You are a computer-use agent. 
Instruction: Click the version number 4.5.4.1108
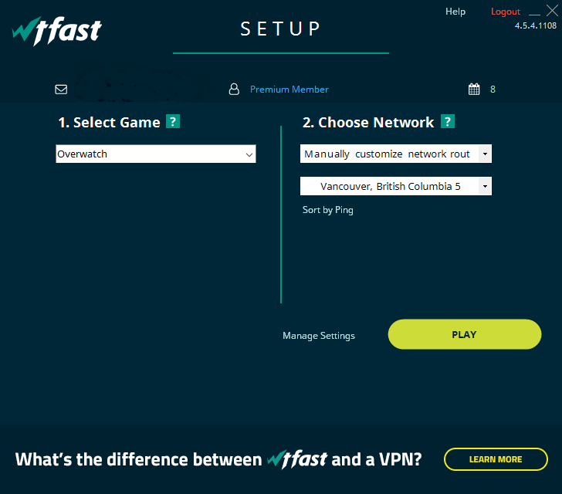[536, 25]
